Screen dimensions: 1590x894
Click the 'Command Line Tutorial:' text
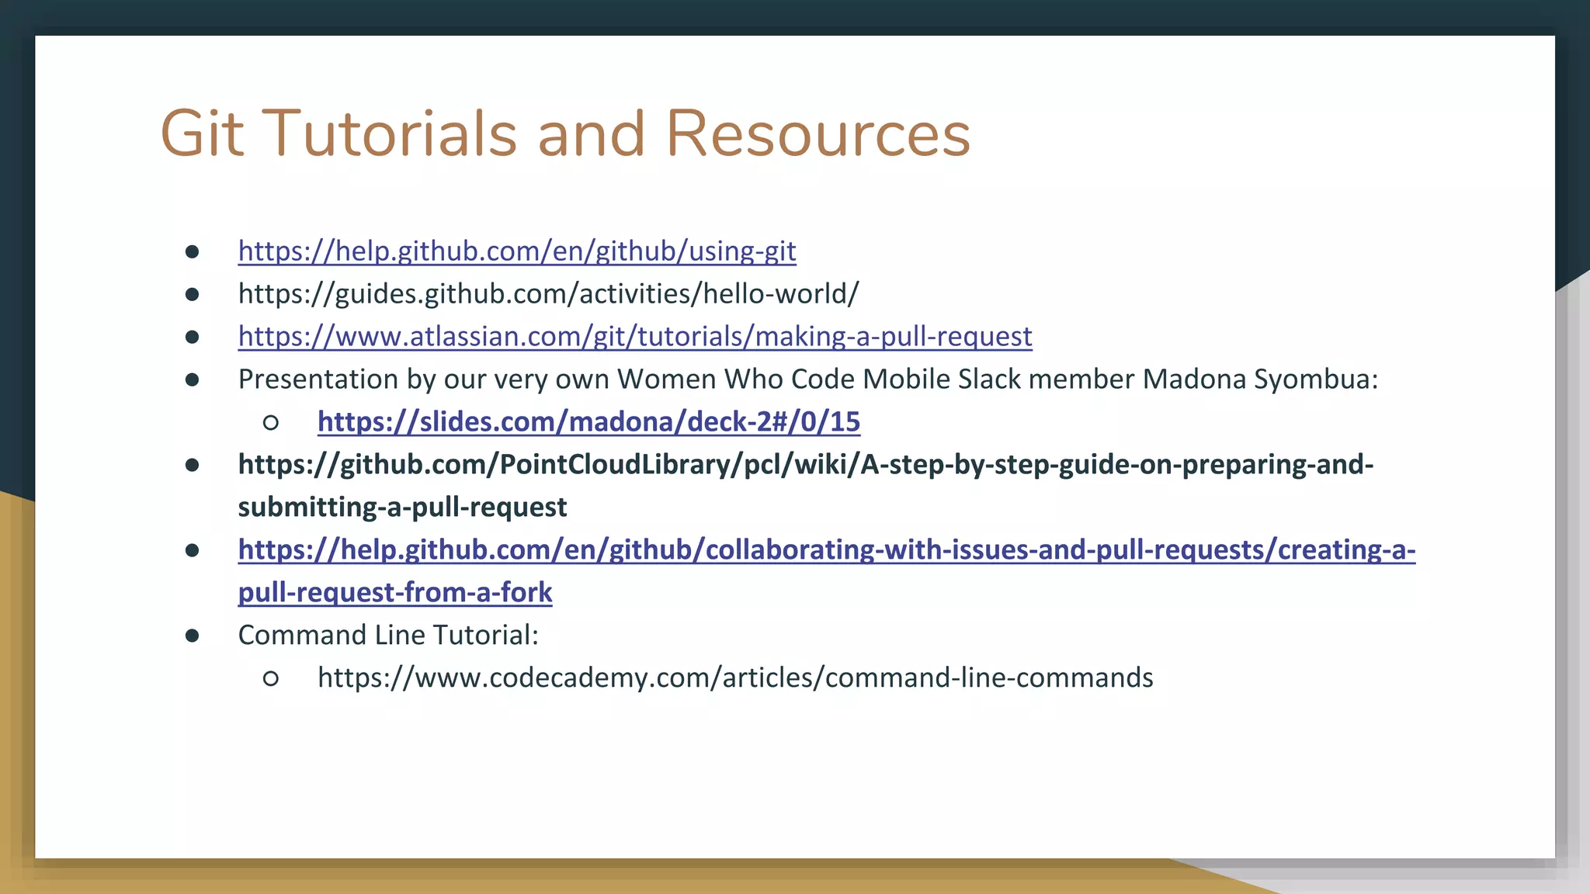[x=388, y=636]
